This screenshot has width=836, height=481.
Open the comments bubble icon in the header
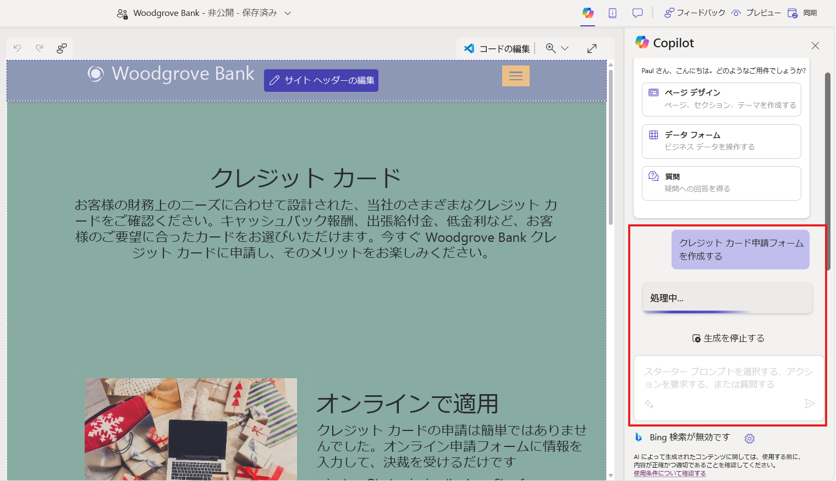pos(637,13)
